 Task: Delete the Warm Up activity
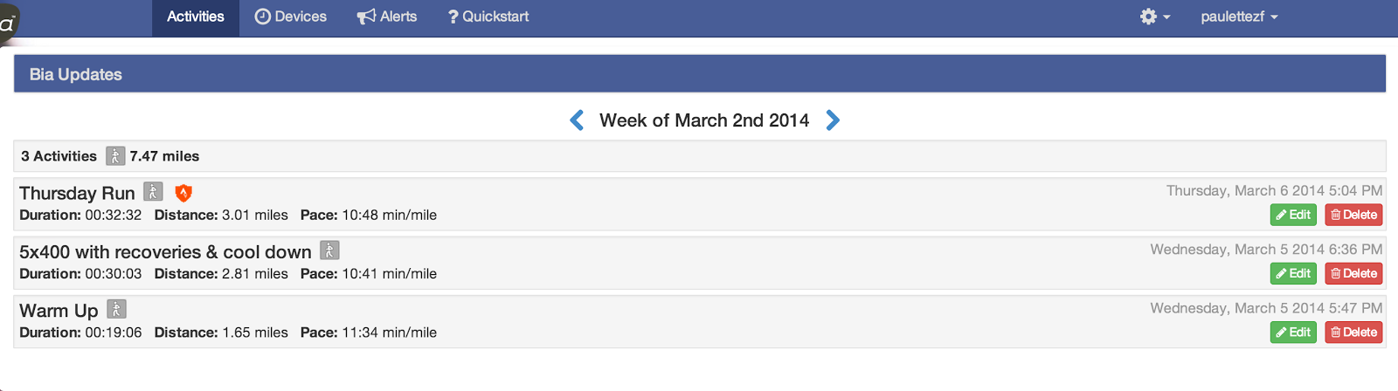coord(1353,333)
